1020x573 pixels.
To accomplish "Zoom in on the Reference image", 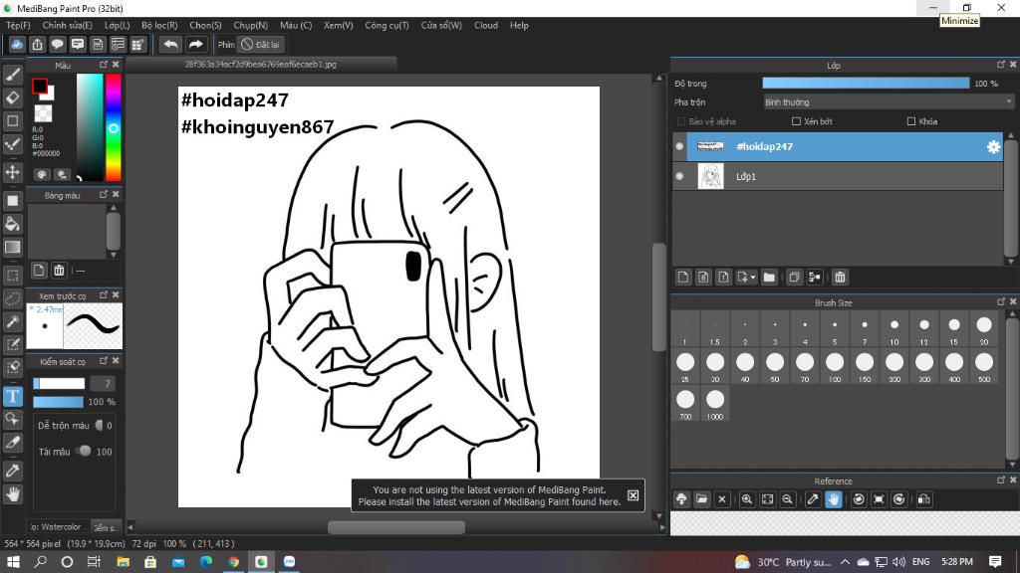I will (x=747, y=499).
